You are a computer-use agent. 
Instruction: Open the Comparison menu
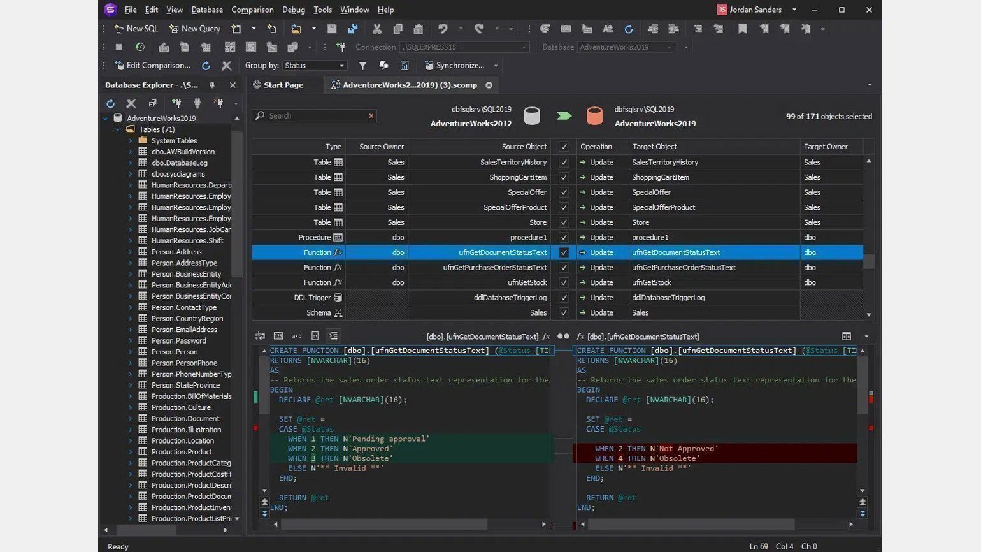pos(252,10)
